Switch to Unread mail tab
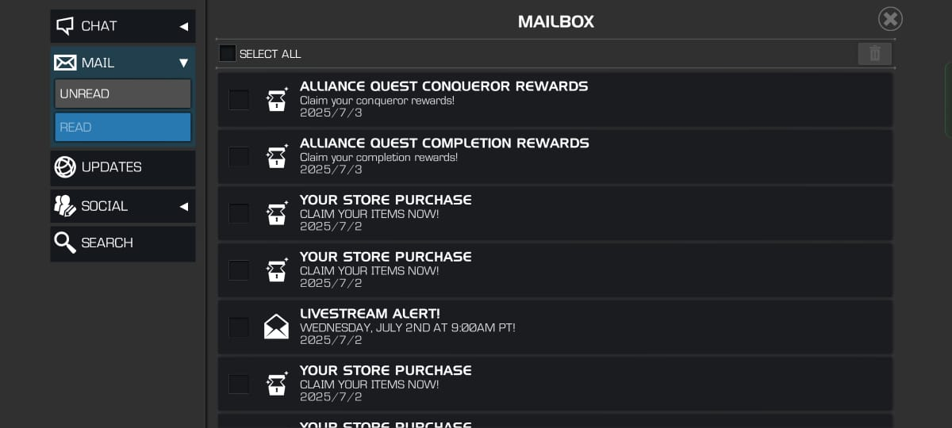This screenshot has width=952, height=428. [x=123, y=94]
